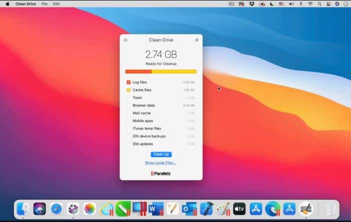
Task: Click the settings gear in Clean Drive
Action: [x=197, y=40]
